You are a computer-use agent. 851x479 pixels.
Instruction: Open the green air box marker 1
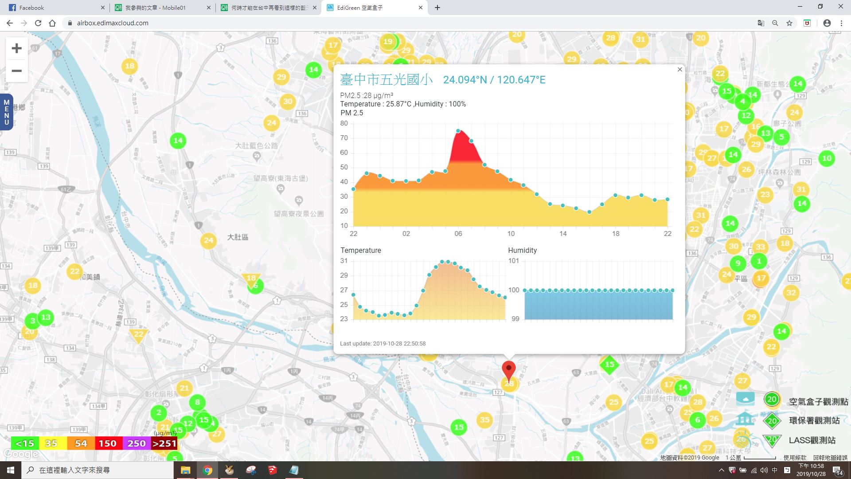[x=759, y=261]
